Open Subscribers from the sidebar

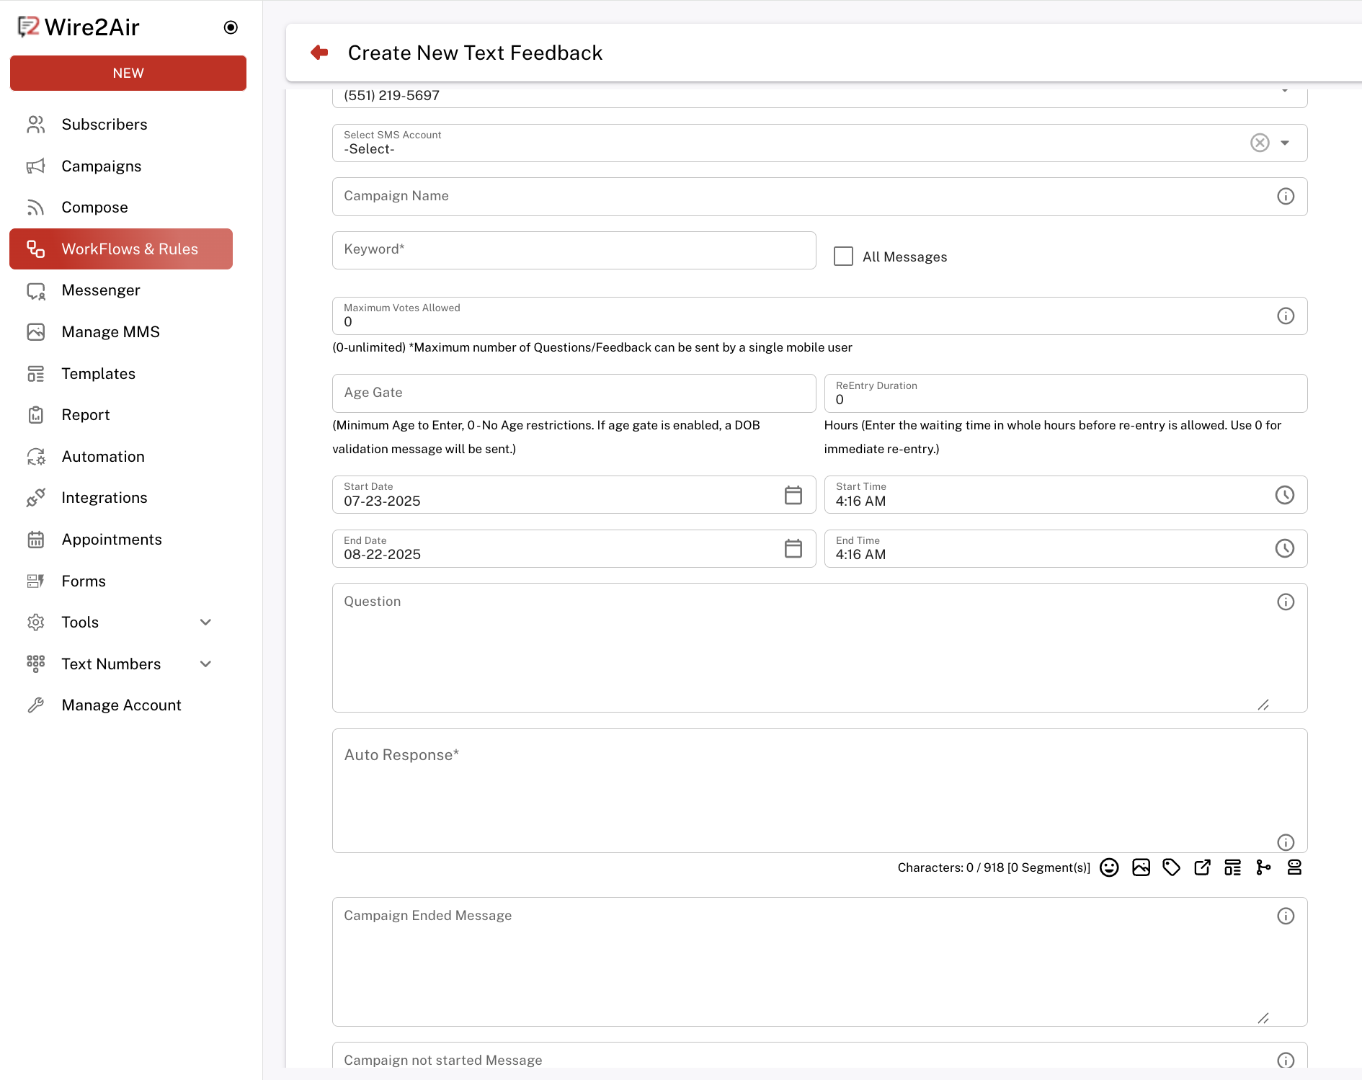(x=104, y=125)
